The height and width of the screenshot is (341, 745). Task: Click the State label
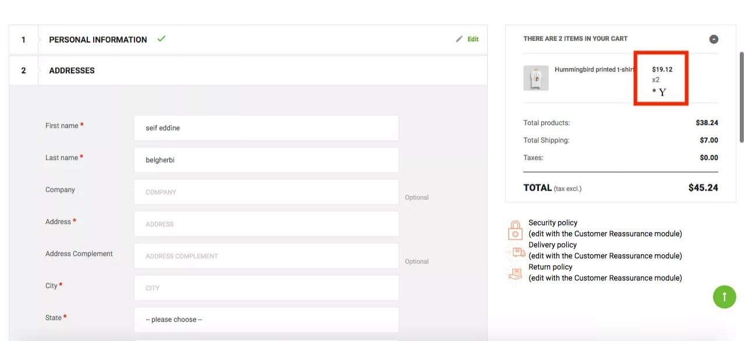click(54, 318)
